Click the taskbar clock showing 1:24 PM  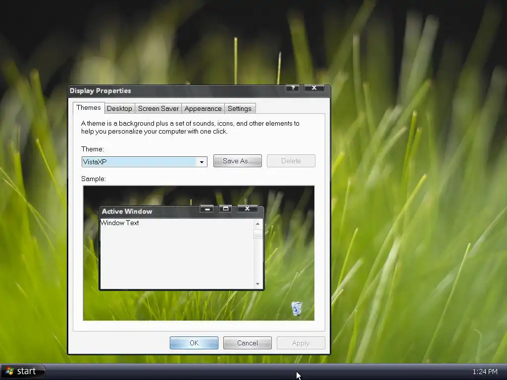[x=485, y=372]
